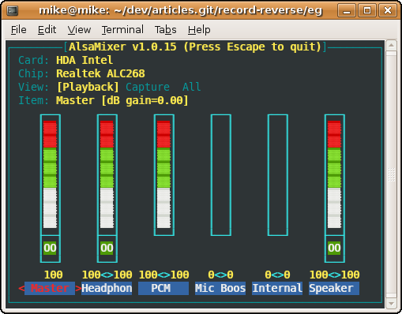This screenshot has width=402, height=314.
Task: Maximize the terminal window
Action: (367, 11)
